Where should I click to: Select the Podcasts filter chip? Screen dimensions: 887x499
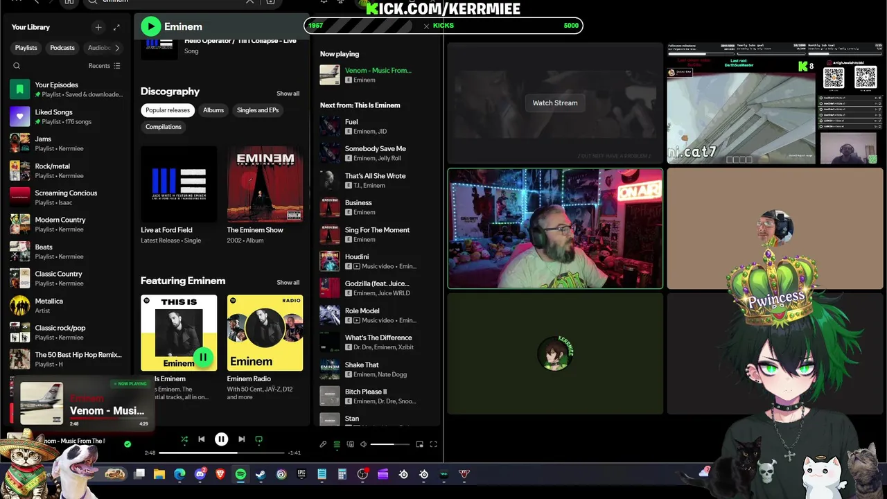click(x=62, y=48)
